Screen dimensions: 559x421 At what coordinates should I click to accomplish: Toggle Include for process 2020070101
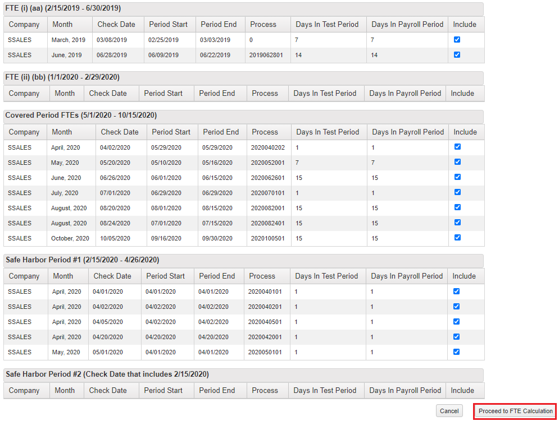pos(457,192)
